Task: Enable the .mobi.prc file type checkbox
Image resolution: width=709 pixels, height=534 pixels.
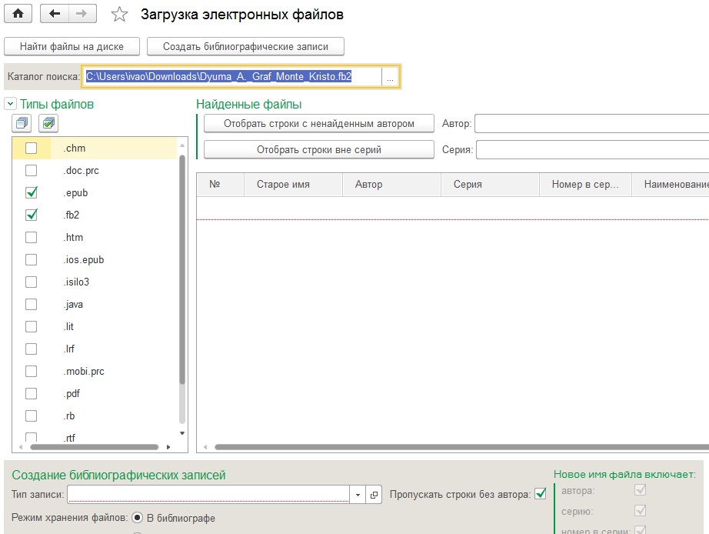Action: 32,371
